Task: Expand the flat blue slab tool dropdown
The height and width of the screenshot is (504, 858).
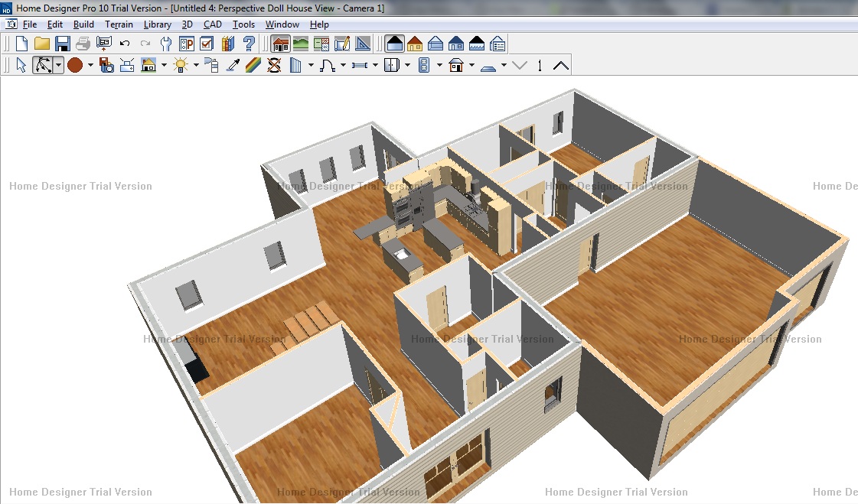Action: click(504, 66)
